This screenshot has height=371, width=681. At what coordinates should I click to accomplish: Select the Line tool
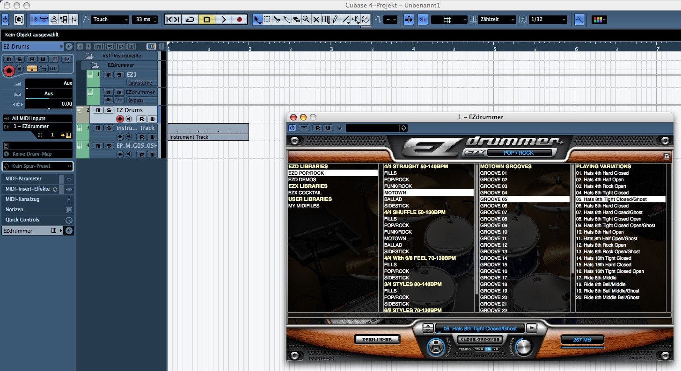pos(346,20)
